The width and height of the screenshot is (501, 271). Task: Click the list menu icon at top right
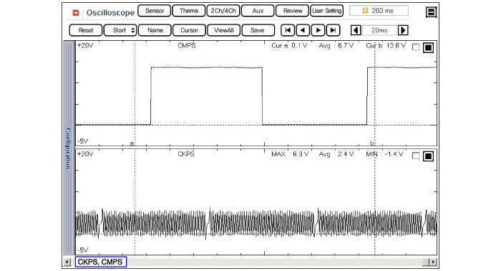(x=431, y=12)
